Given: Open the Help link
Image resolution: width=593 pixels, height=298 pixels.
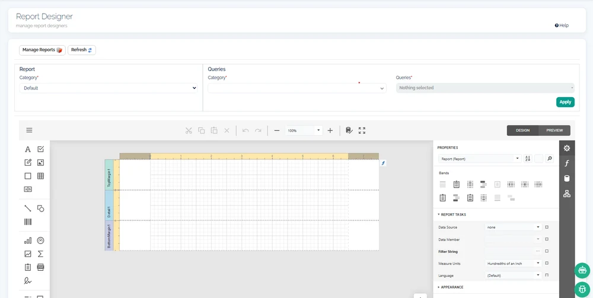Looking at the screenshot, I should click(562, 25).
